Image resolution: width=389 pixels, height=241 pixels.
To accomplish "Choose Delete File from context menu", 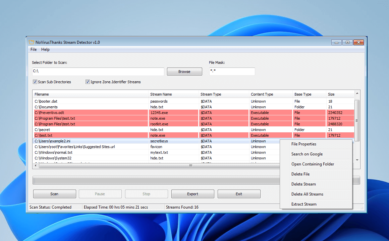I will point(316,174).
